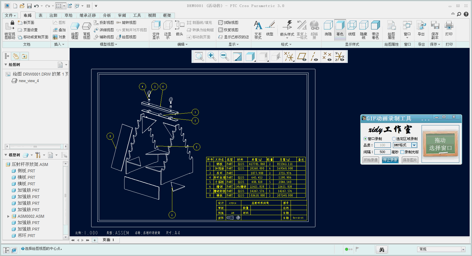Collapse the 绘图树 (drawing tree) section
Image resolution: width=472 pixels, height=256 pixels.
pos(6,64)
